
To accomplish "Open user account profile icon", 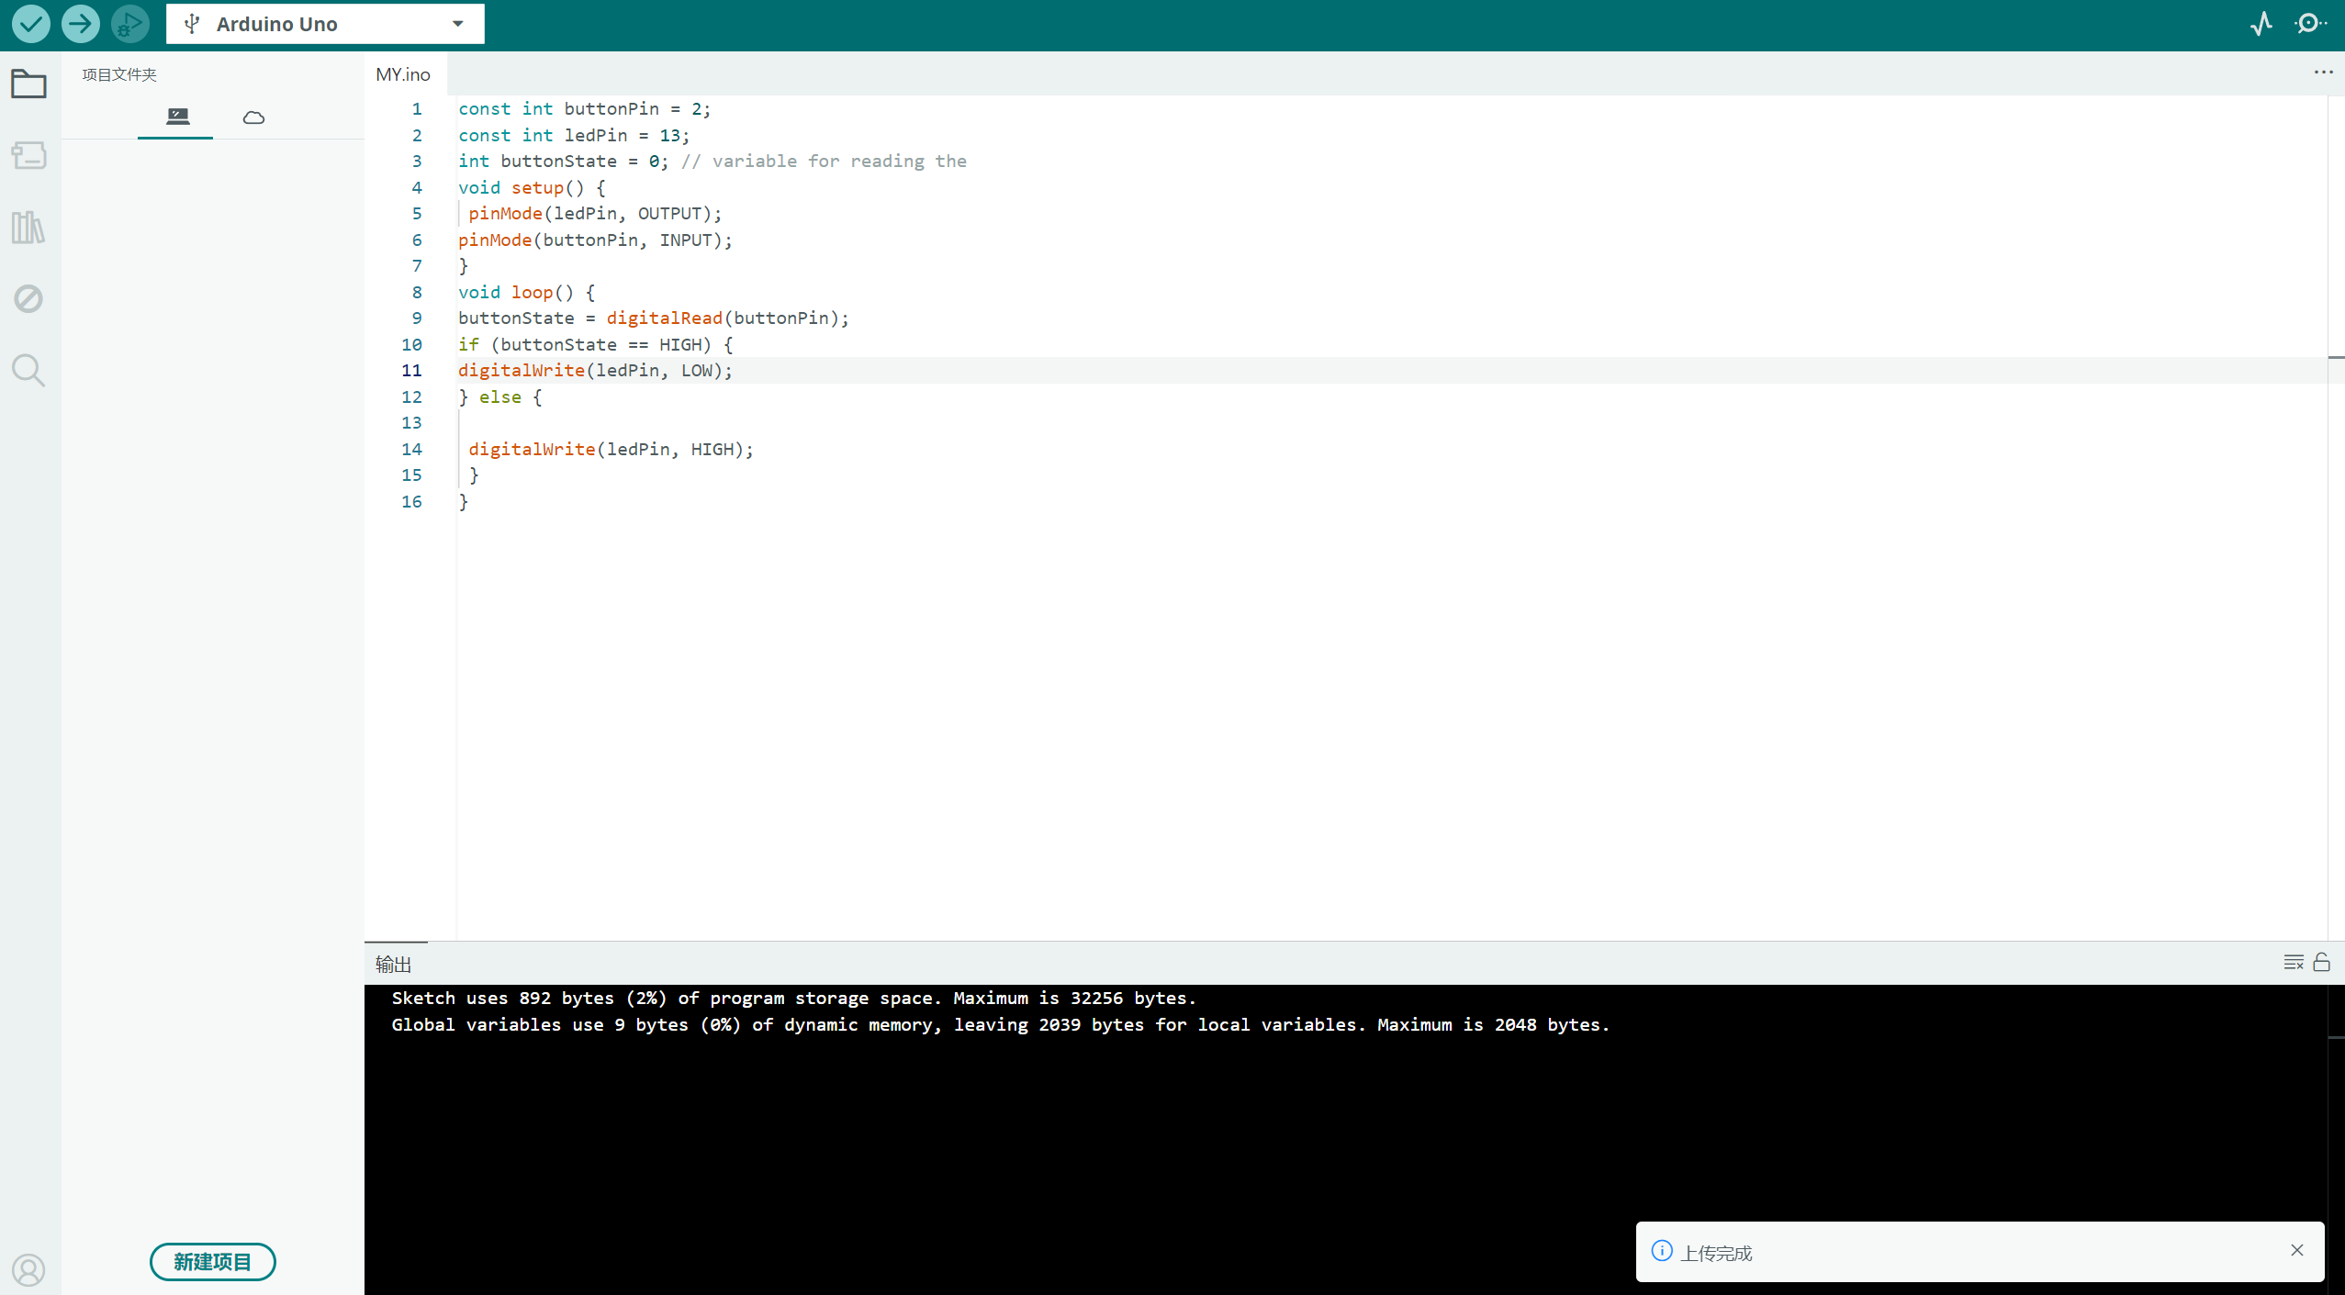I will coord(28,1270).
